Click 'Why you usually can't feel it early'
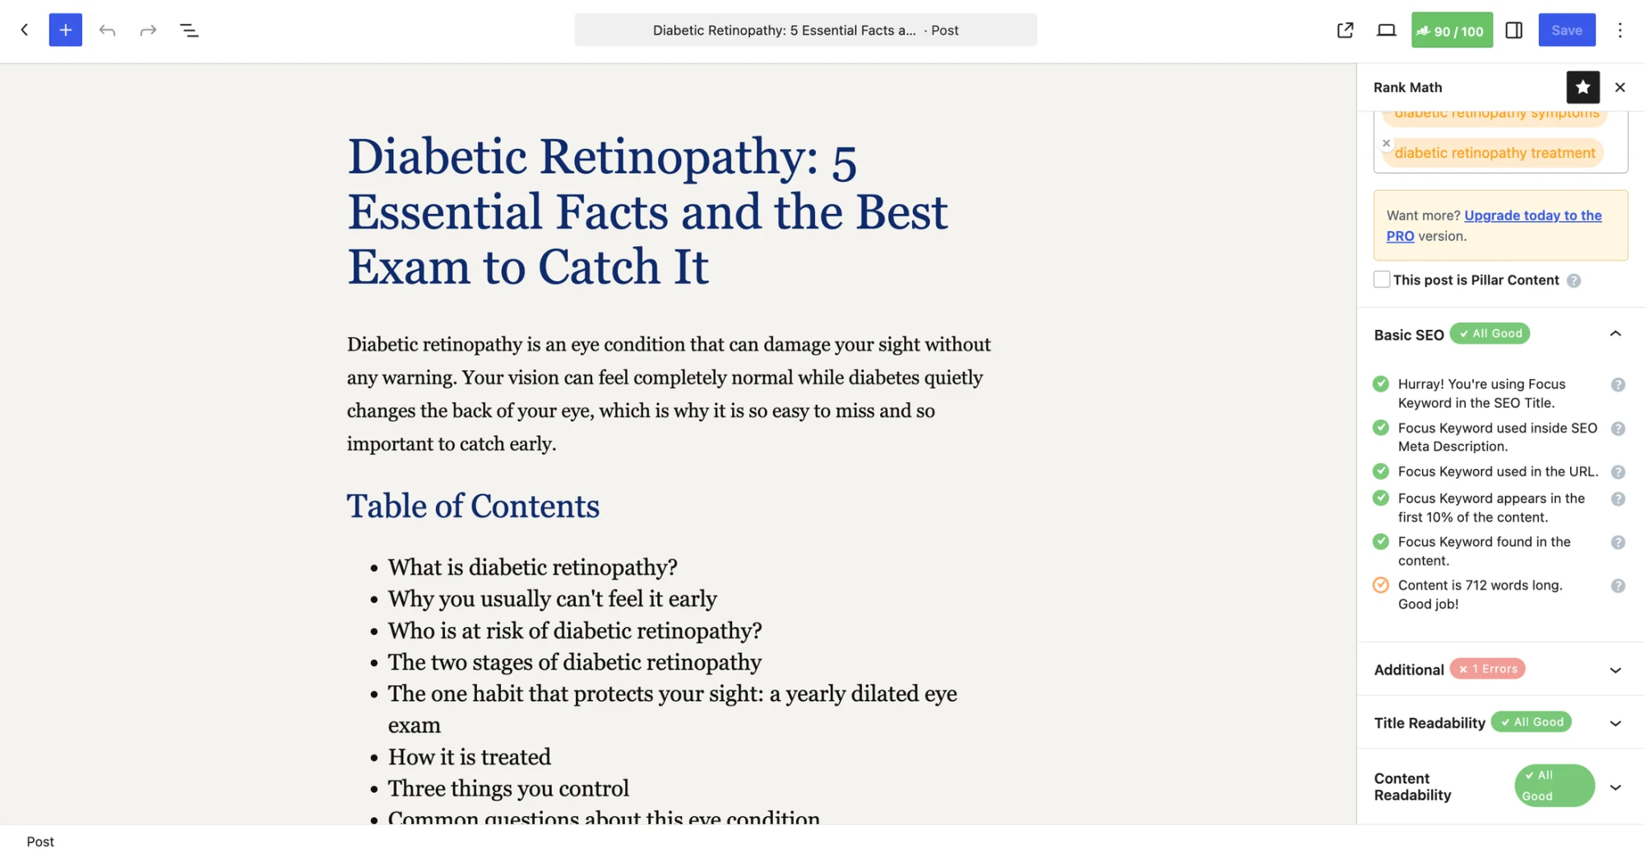The width and height of the screenshot is (1645, 858). pos(553,599)
